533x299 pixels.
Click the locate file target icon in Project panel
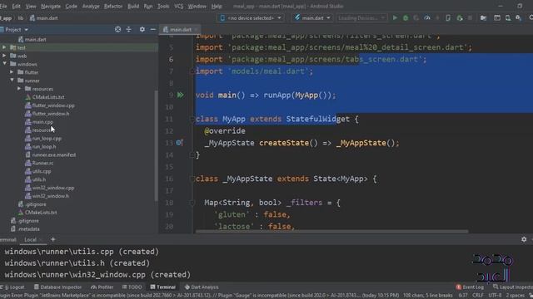click(x=117, y=30)
